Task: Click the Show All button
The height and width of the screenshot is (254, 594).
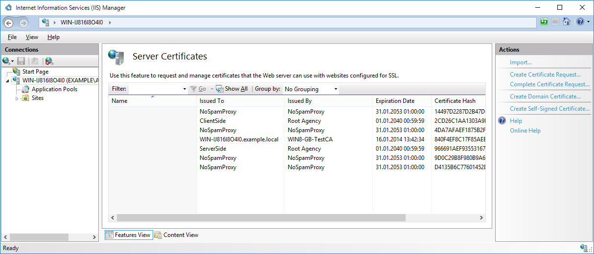Action: tap(232, 89)
